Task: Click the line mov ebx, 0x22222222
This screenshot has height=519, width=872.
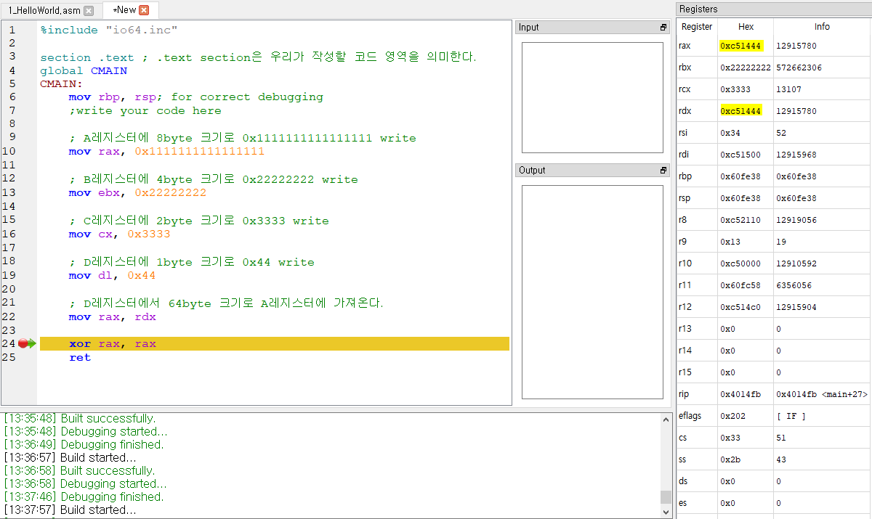Action: [x=138, y=193]
